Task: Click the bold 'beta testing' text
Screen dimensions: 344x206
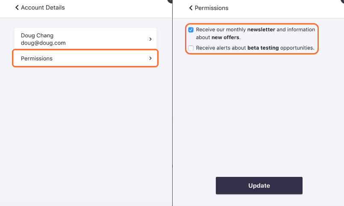Action: pyautogui.click(x=263, y=48)
